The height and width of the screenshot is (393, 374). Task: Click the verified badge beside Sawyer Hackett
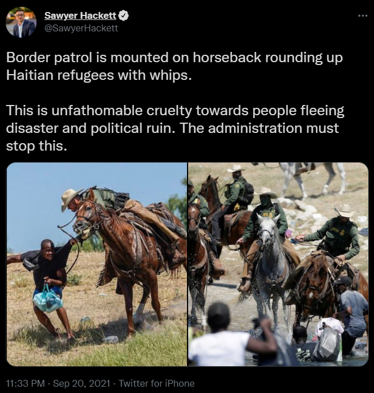pyautogui.click(x=123, y=15)
